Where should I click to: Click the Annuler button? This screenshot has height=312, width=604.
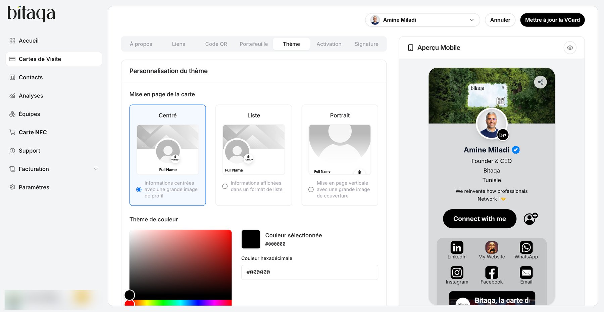pos(500,20)
